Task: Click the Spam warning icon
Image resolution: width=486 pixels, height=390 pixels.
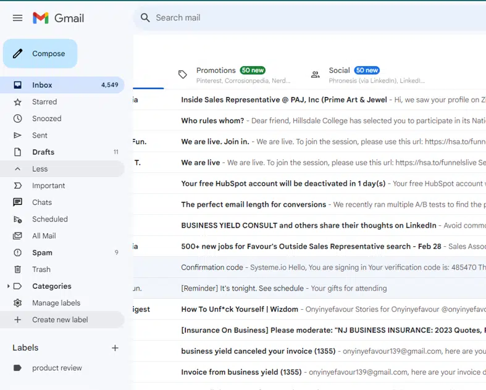Action: [x=18, y=252]
